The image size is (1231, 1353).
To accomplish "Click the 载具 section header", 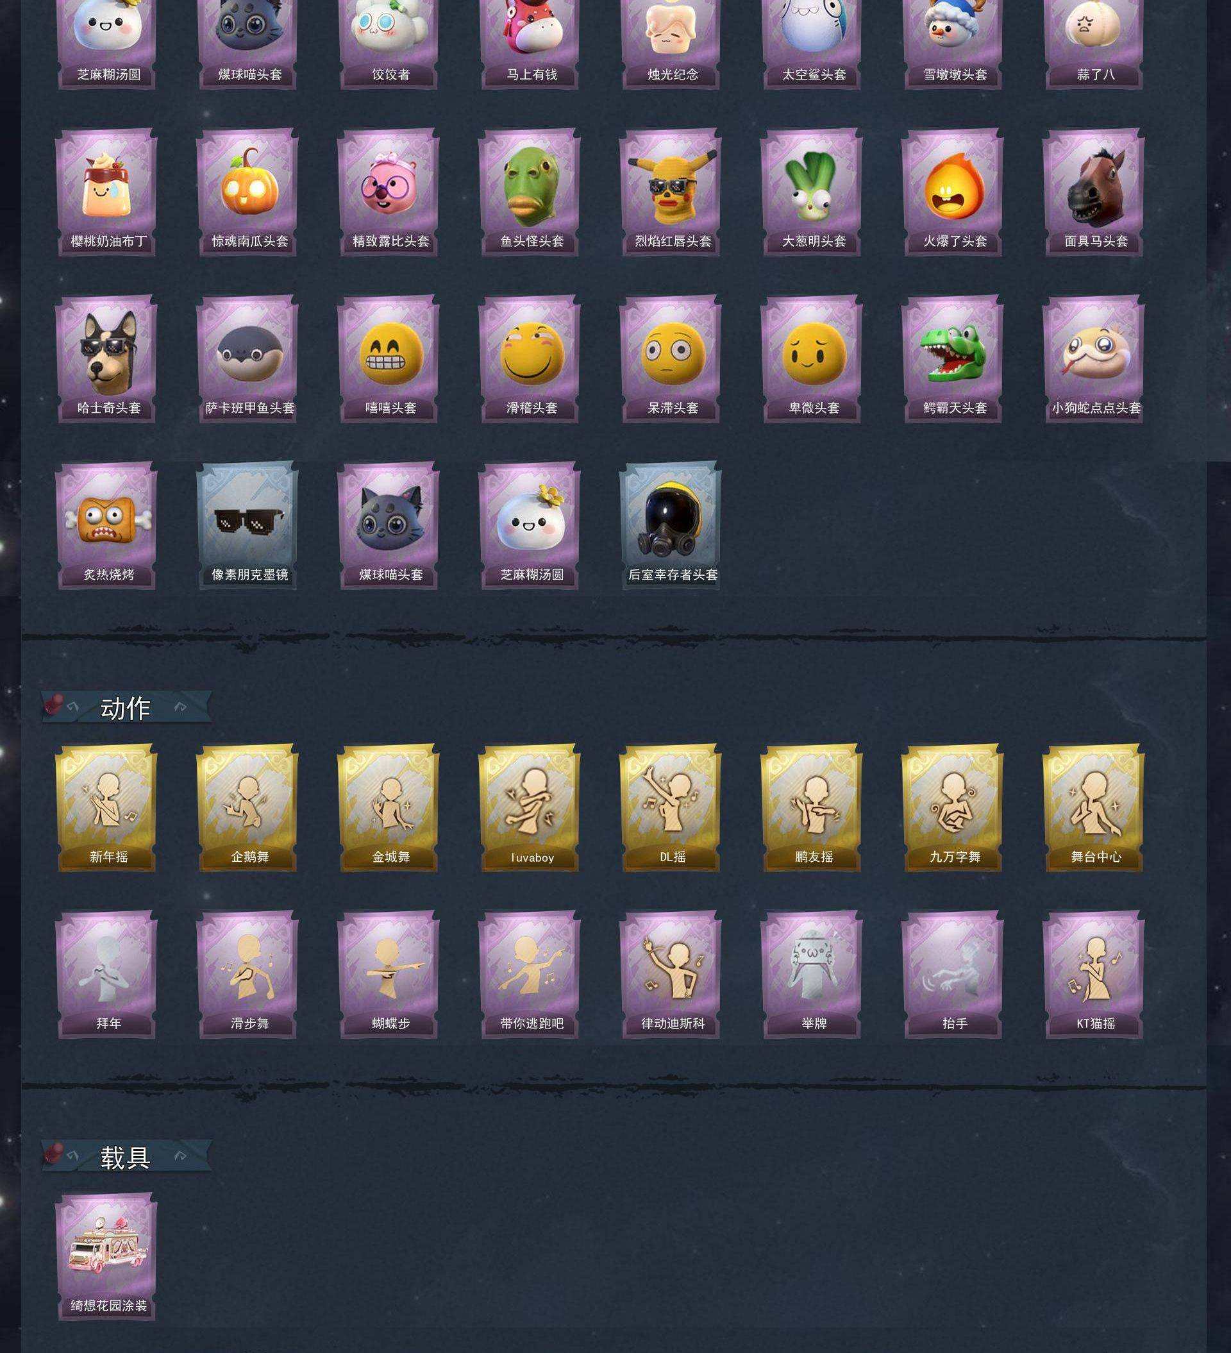I will pyautogui.click(x=126, y=1157).
